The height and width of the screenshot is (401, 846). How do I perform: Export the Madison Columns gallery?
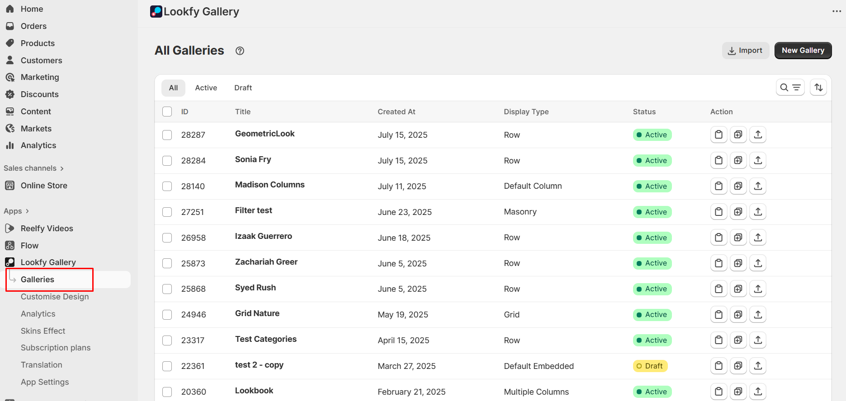[x=758, y=186]
